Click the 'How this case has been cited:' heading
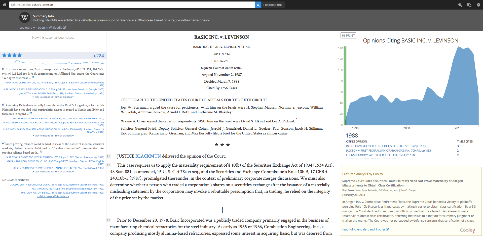The width and height of the screenshot is (483, 237). (53, 38)
